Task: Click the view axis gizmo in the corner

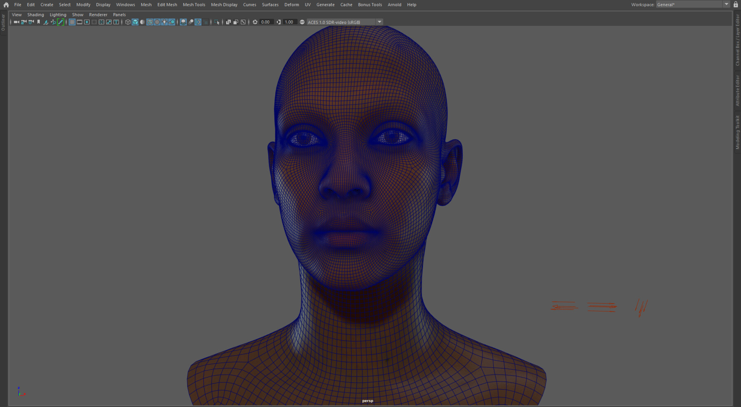Action: pos(21,392)
